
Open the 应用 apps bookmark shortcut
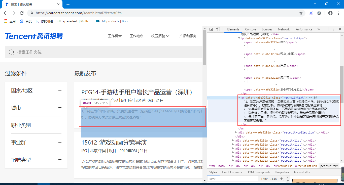(10, 21)
